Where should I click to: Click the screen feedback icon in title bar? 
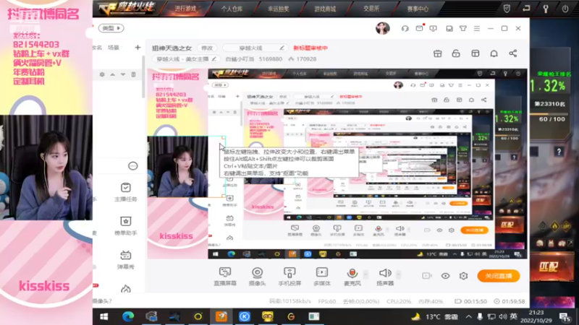433,28
